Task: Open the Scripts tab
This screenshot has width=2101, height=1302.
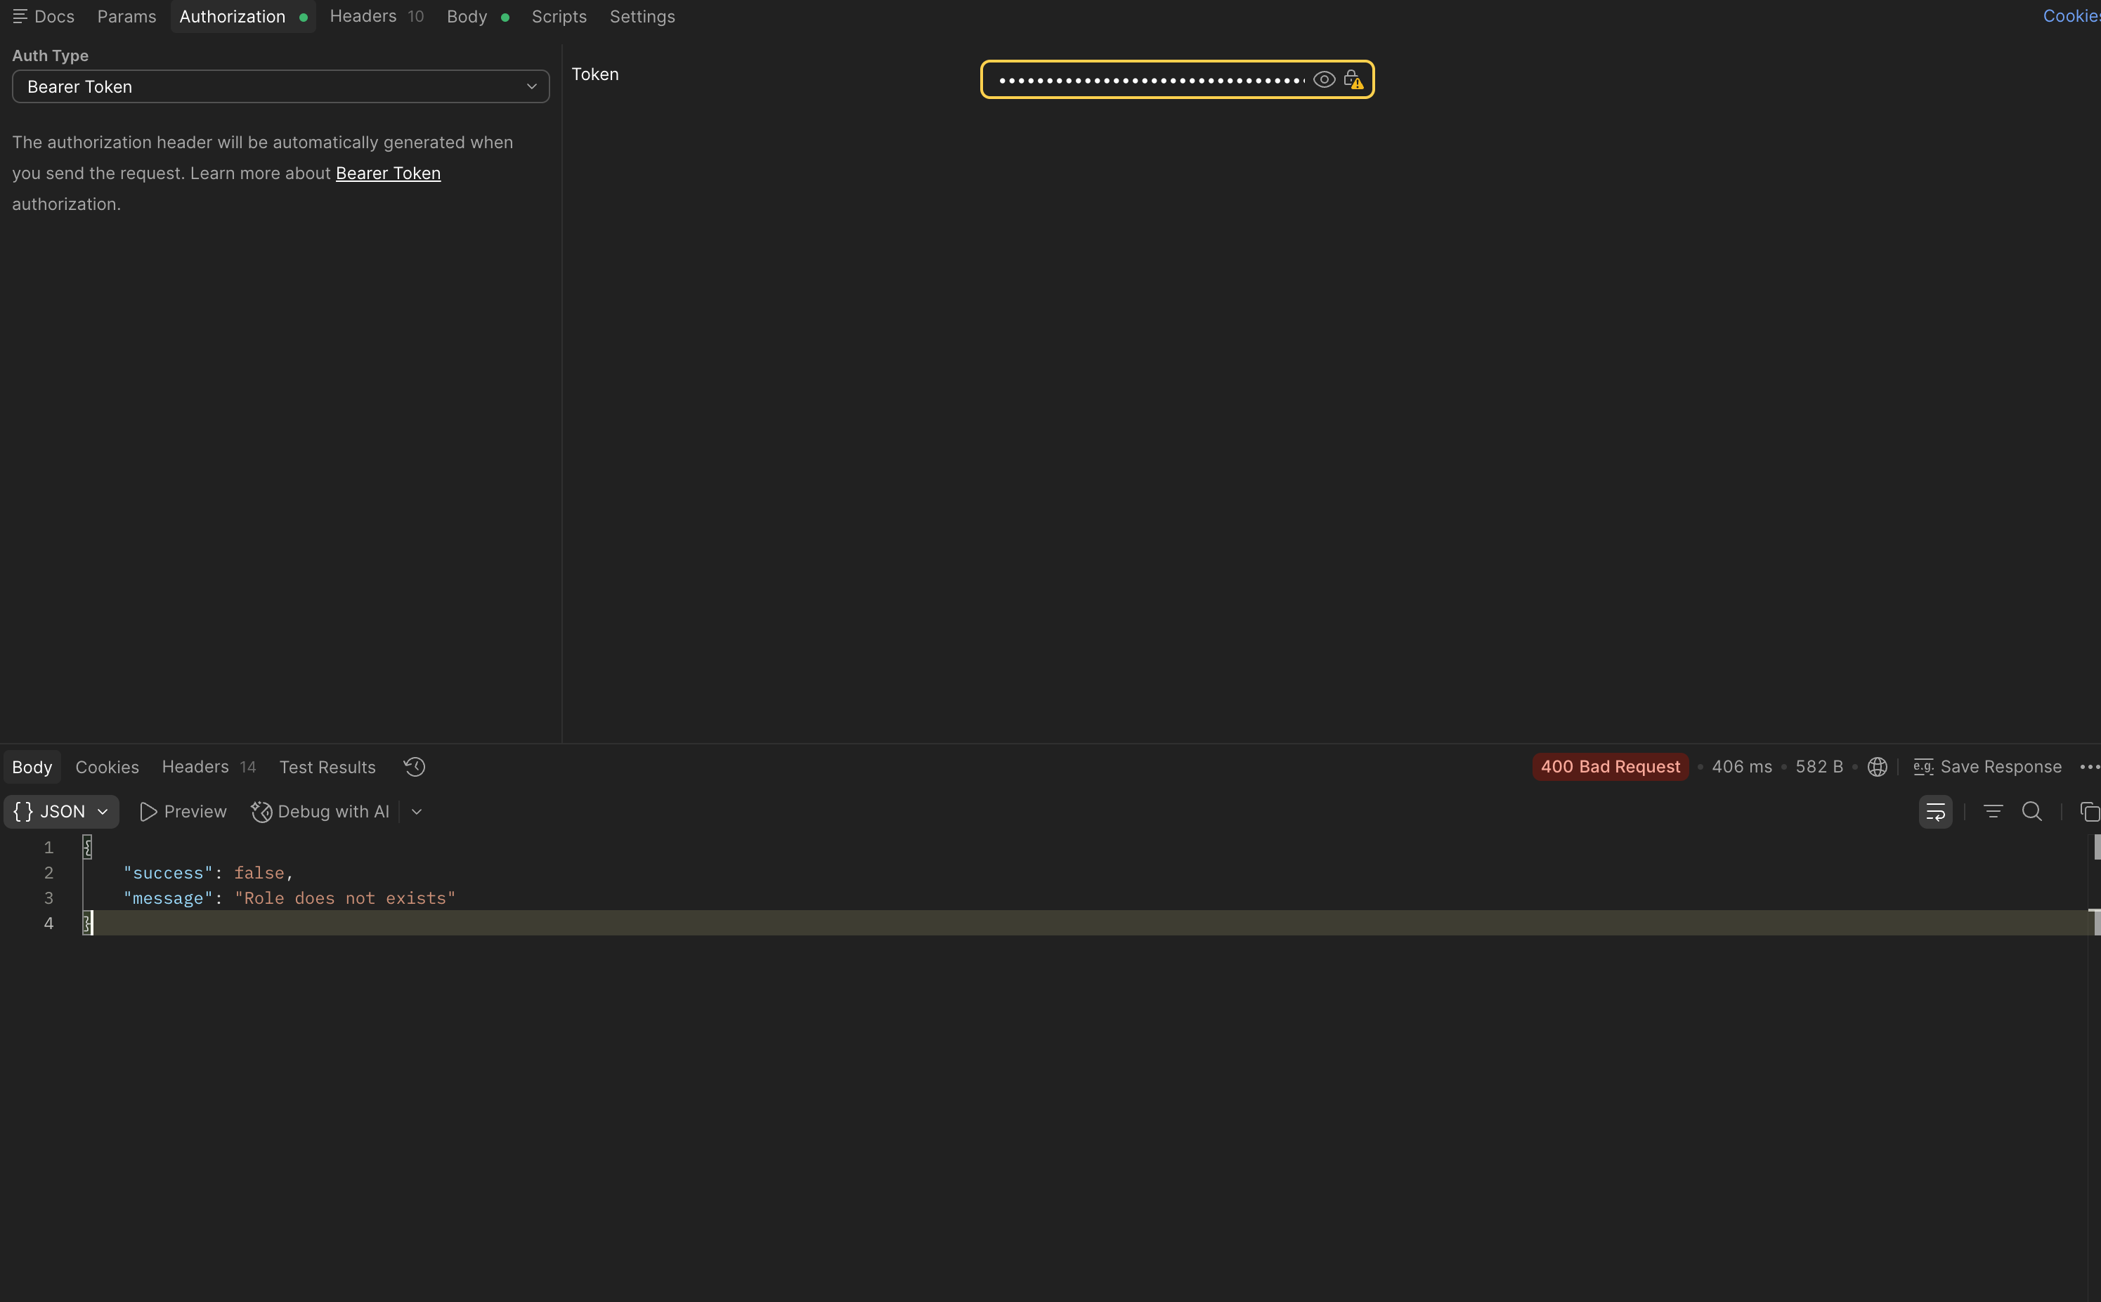Action: [558, 16]
